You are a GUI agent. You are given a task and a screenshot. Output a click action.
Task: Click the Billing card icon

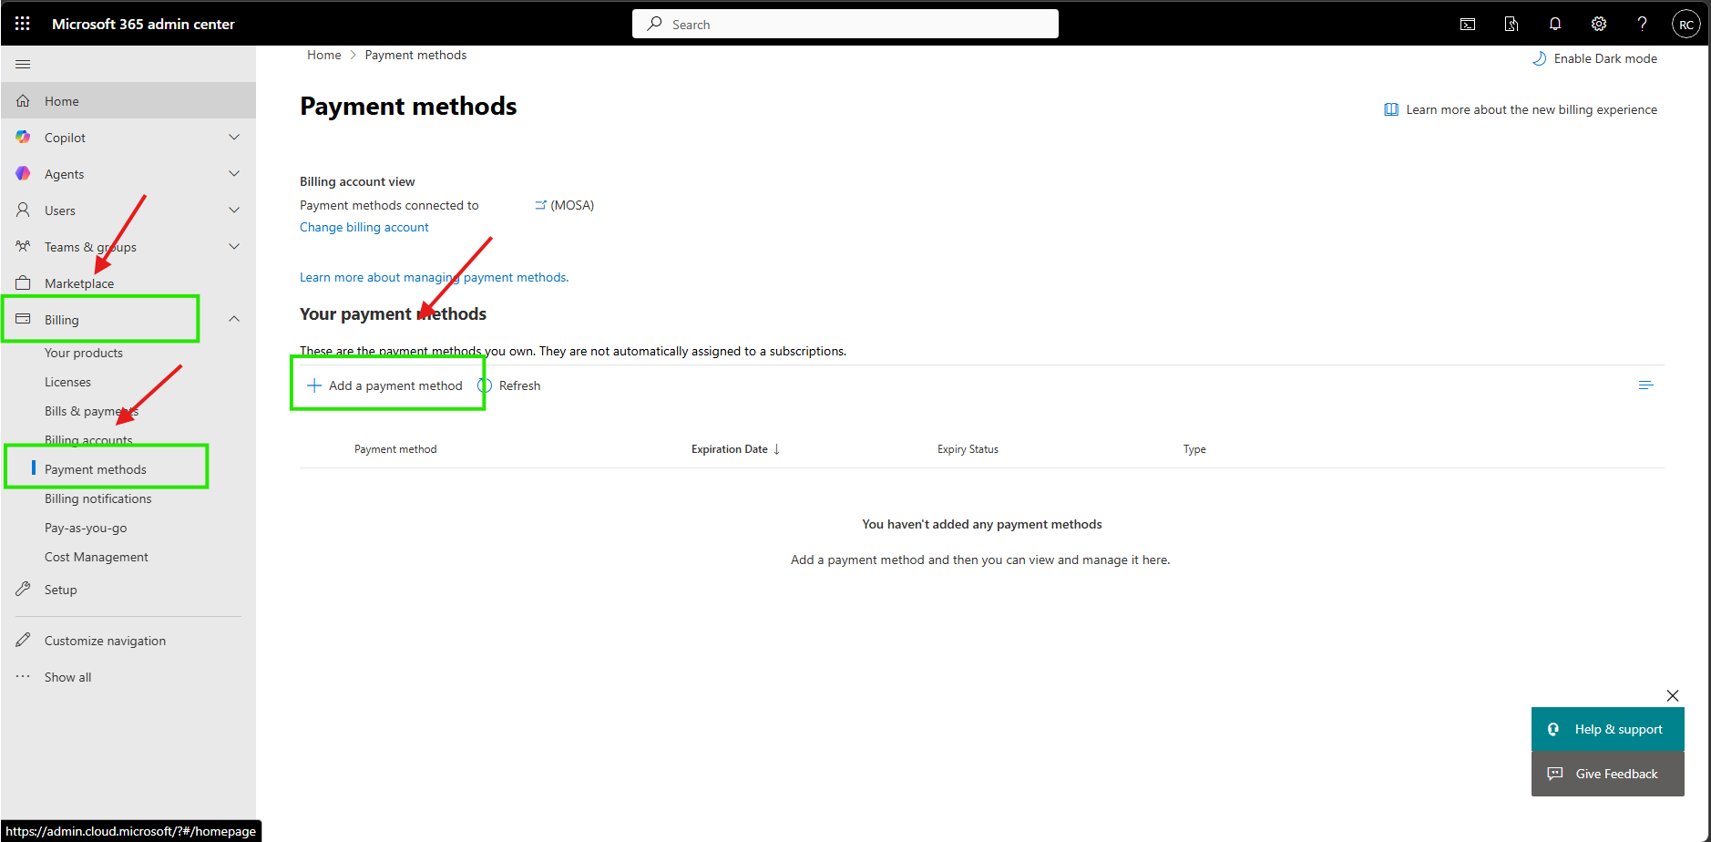click(23, 319)
